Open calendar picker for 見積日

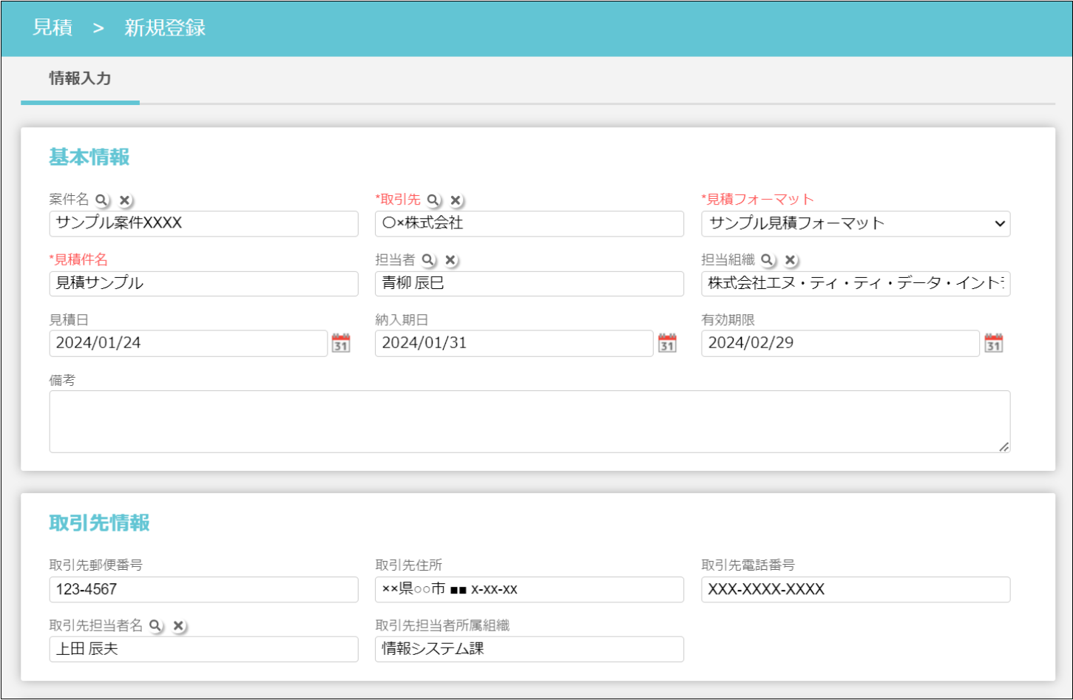[341, 343]
